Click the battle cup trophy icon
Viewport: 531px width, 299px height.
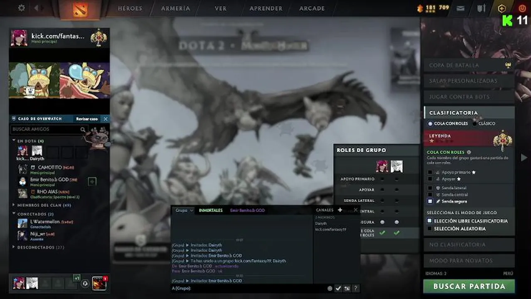pyautogui.click(x=508, y=65)
